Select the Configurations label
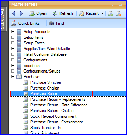This screenshot has height=135, width=127. click(35, 60)
